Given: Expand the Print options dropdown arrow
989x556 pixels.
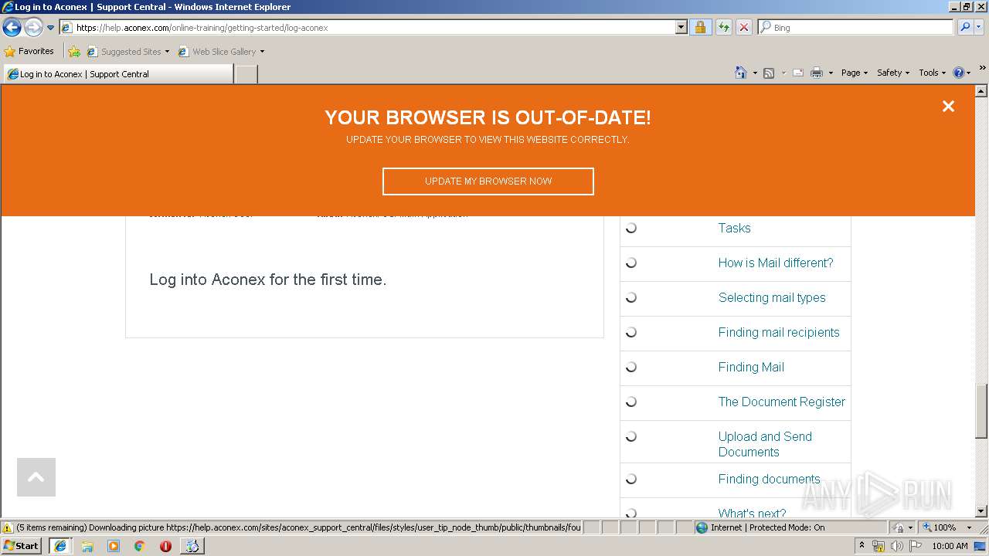Looking at the screenshot, I should (831, 73).
